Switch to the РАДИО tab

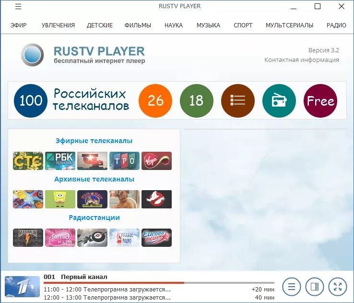tap(336, 25)
